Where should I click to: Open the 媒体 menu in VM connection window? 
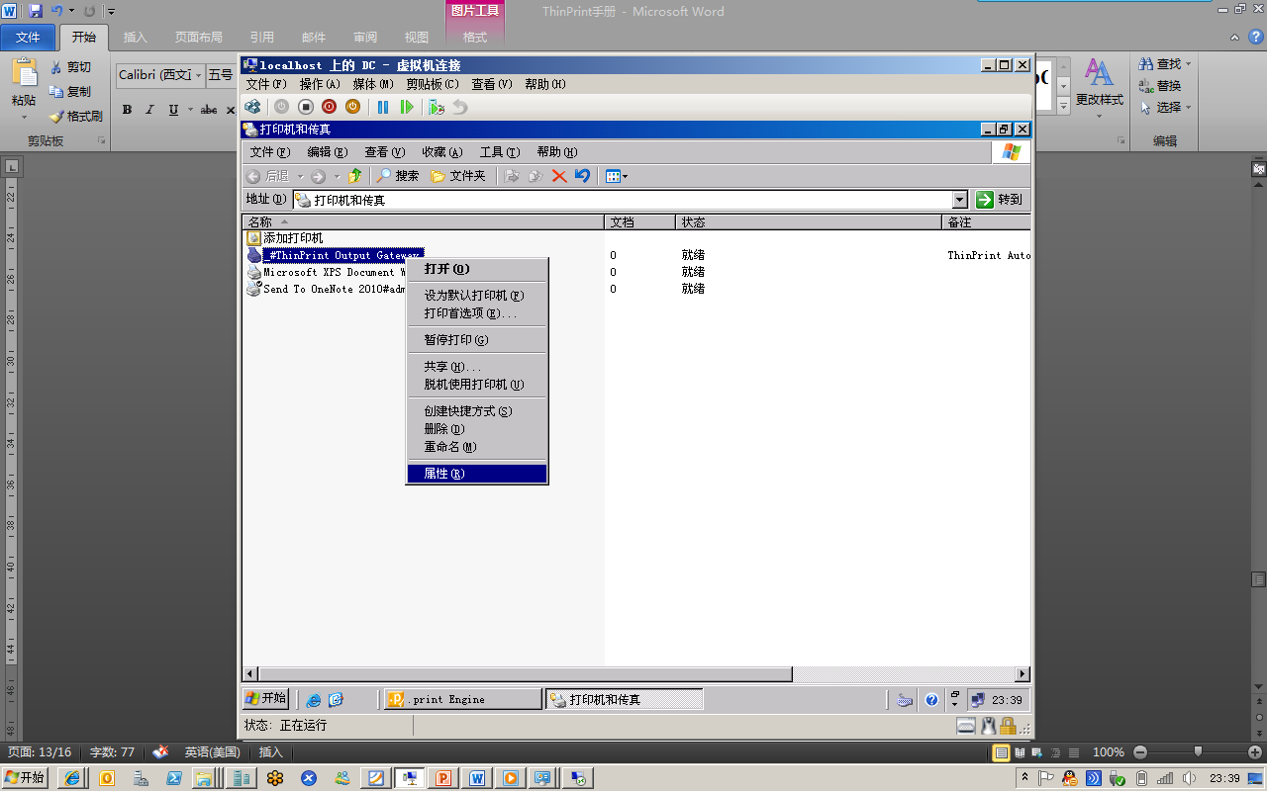(372, 84)
